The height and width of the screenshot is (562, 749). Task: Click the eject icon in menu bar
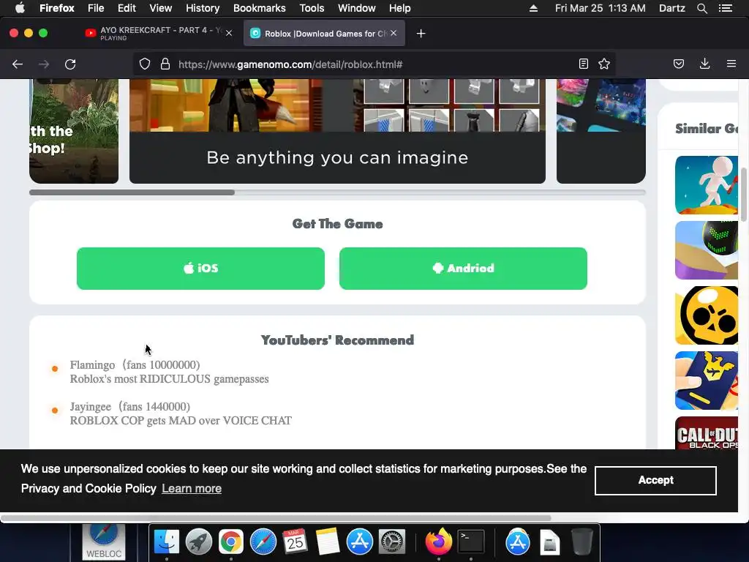[x=533, y=8]
